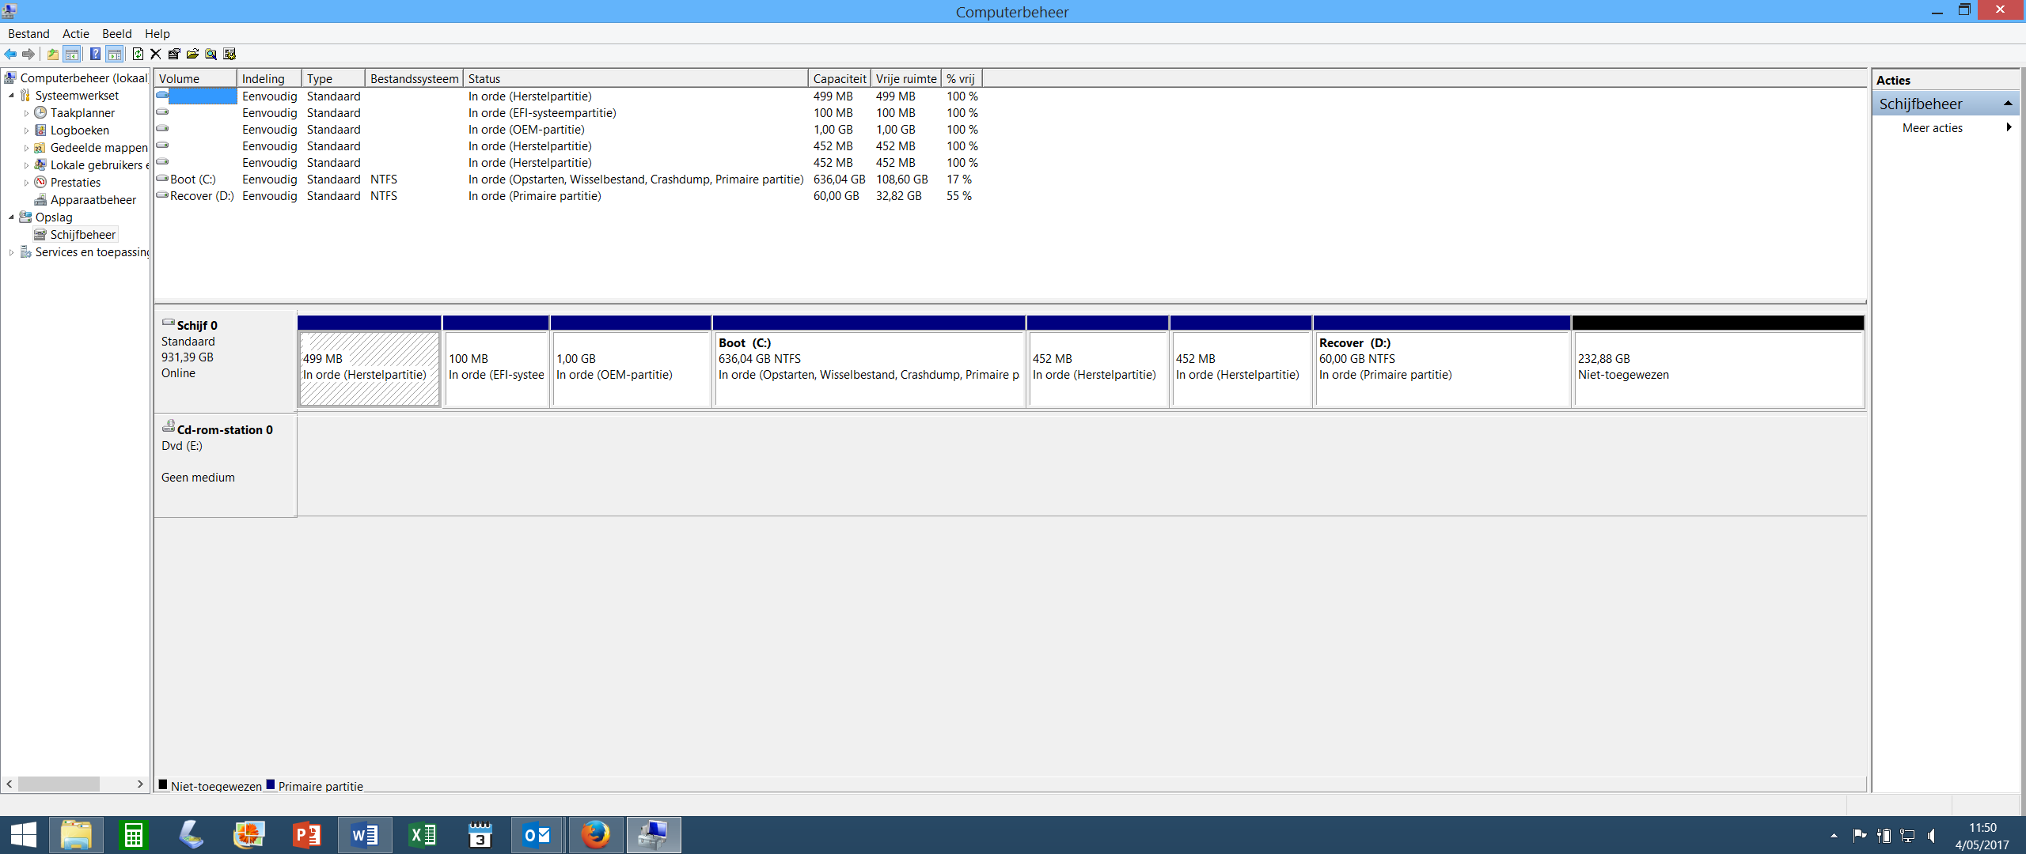Click the blue Help question-mark toolbar icon
This screenshot has height=854, width=2026.
(95, 54)
